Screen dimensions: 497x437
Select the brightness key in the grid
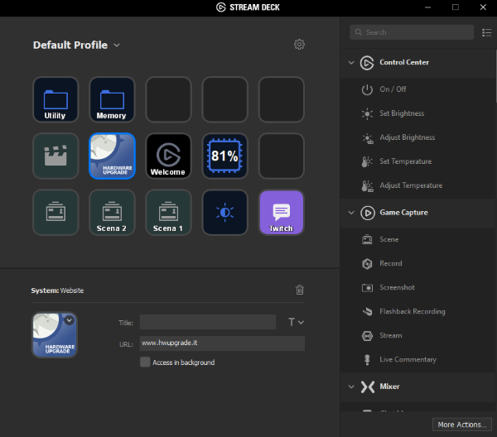click(x=224, y=212)
